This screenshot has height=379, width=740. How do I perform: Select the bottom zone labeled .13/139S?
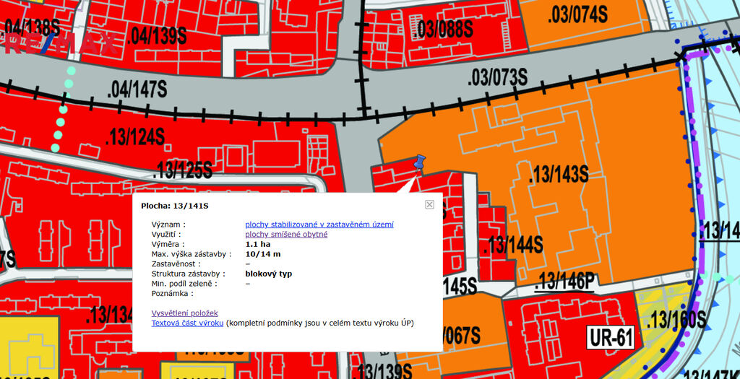[384, 370]
